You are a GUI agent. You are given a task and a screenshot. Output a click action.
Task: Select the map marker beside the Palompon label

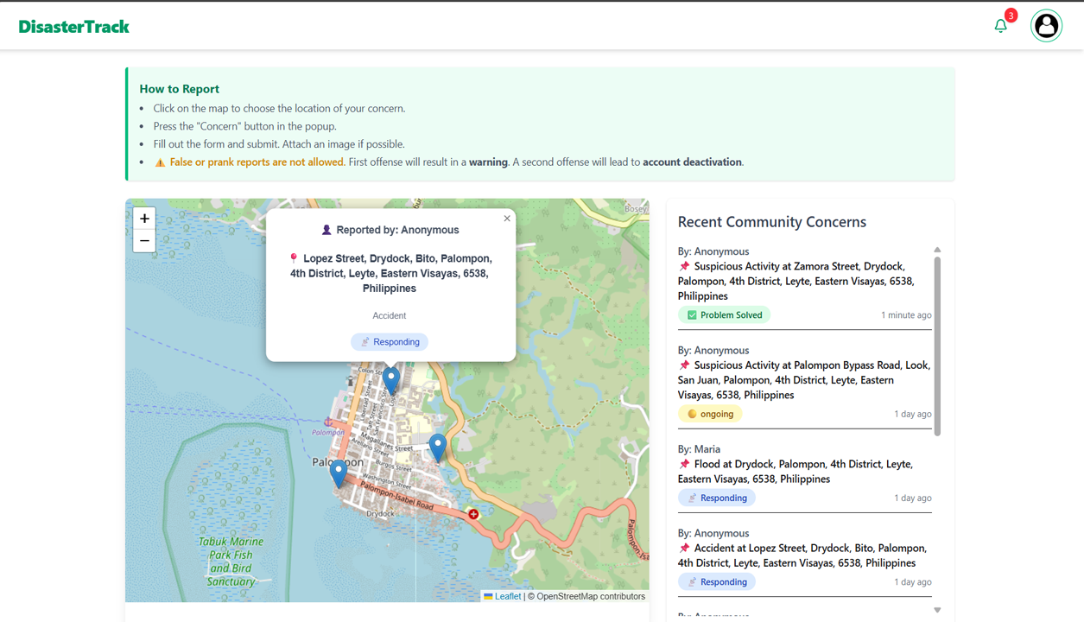(x=339, y=472)
